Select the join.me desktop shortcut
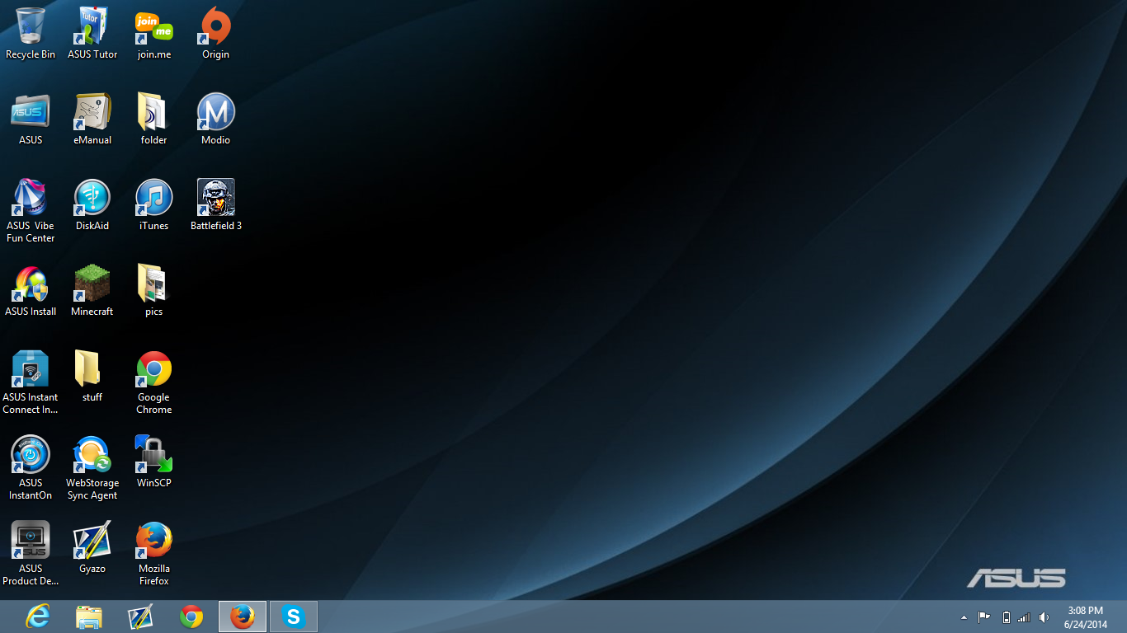1127x633 pixels. click(x=154, y=33)
